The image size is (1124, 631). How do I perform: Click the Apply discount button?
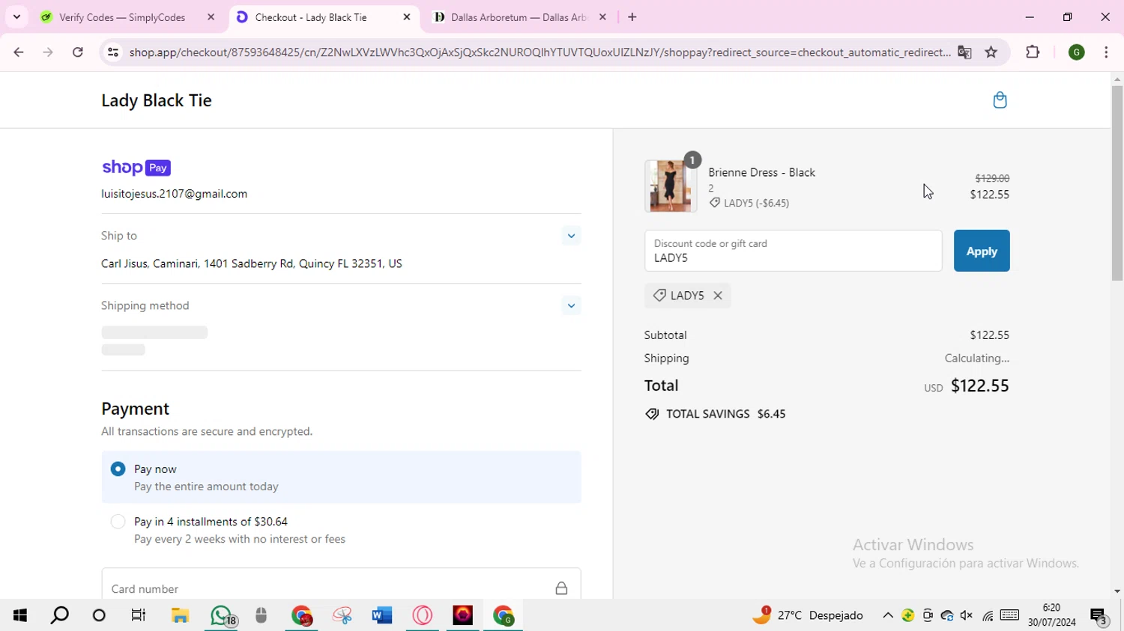coord(982,251)
